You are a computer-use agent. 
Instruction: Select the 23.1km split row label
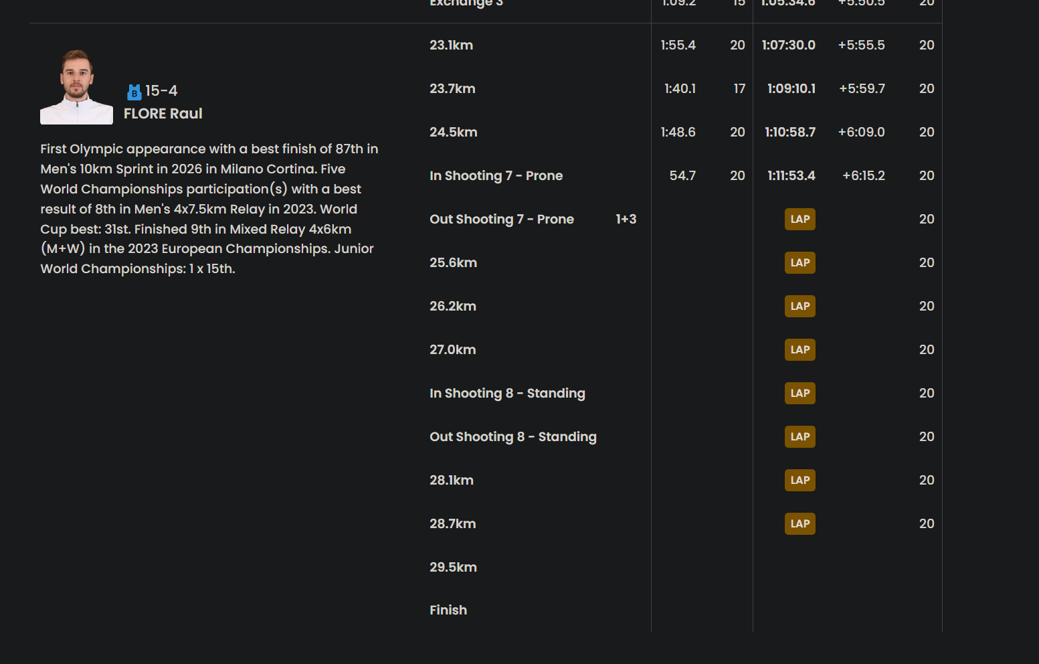pyautogui.click(x=452, y=46)
